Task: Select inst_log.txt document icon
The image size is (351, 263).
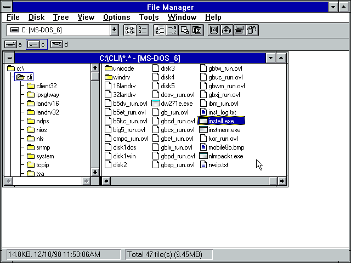Action: pos(203,112)
